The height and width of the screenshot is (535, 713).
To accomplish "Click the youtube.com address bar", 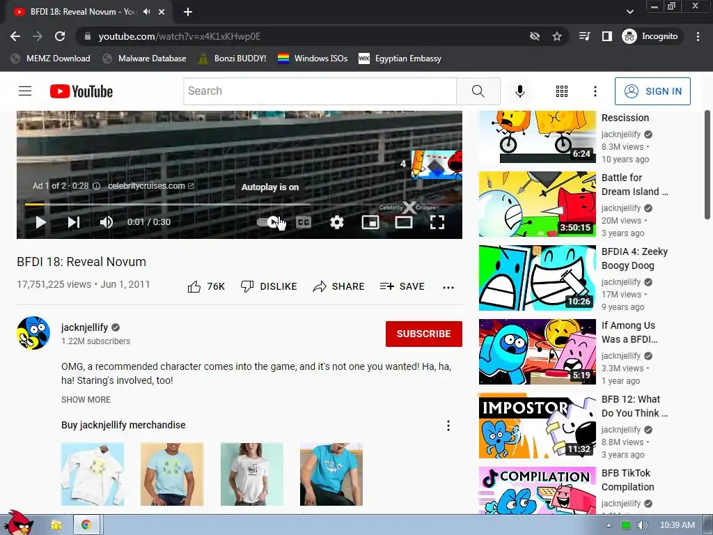I will pyautogui.click(x=300, y=36).
